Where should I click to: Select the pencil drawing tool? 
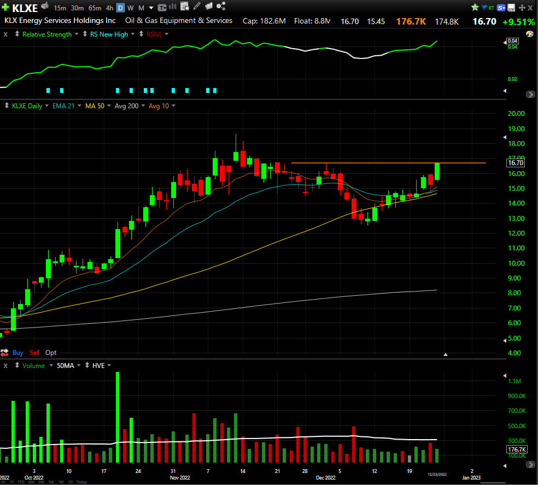pyautogui.click(x=197, y=6)
